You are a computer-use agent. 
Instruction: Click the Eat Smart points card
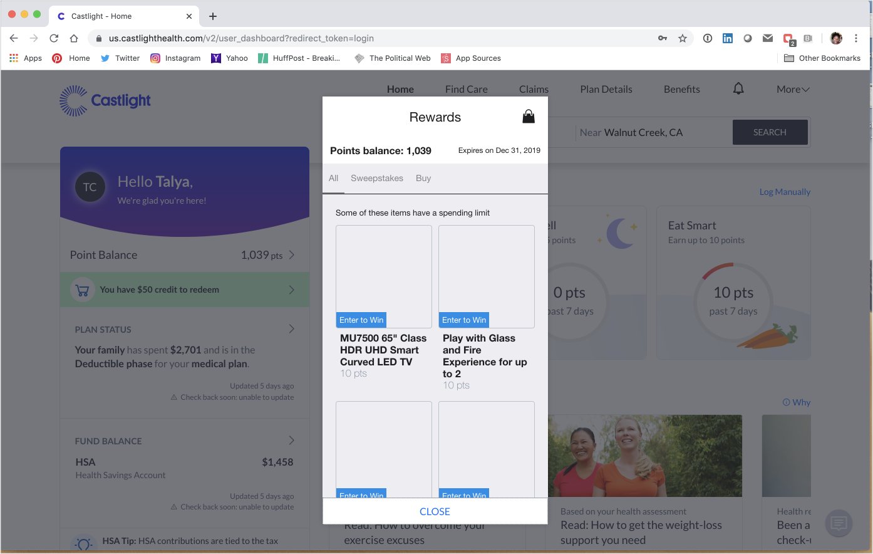733,283
